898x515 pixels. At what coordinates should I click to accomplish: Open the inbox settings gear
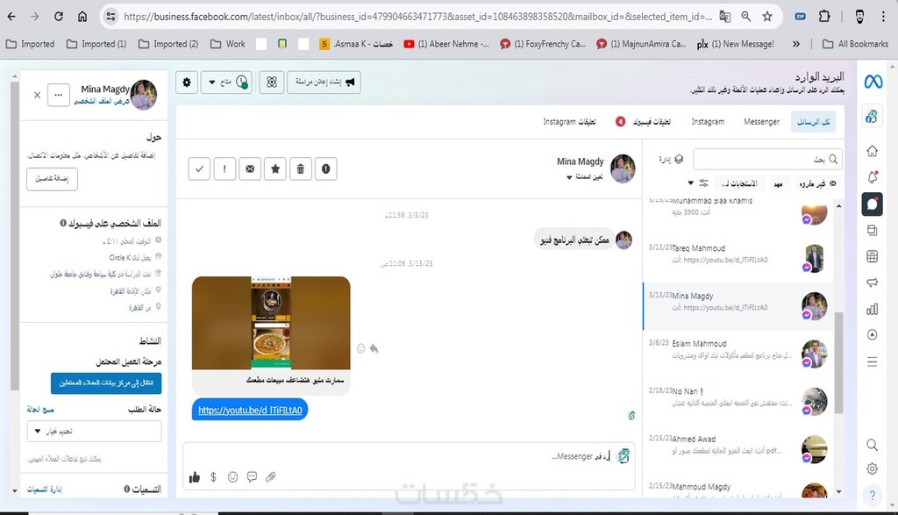point(187,82)
